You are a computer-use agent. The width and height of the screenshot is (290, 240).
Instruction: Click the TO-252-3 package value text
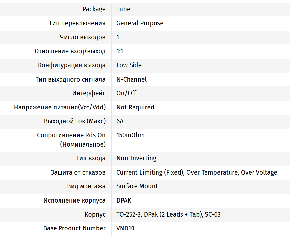[129, 215]
